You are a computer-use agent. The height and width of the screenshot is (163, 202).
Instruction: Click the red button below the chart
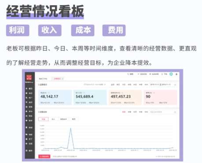[44, 156]
